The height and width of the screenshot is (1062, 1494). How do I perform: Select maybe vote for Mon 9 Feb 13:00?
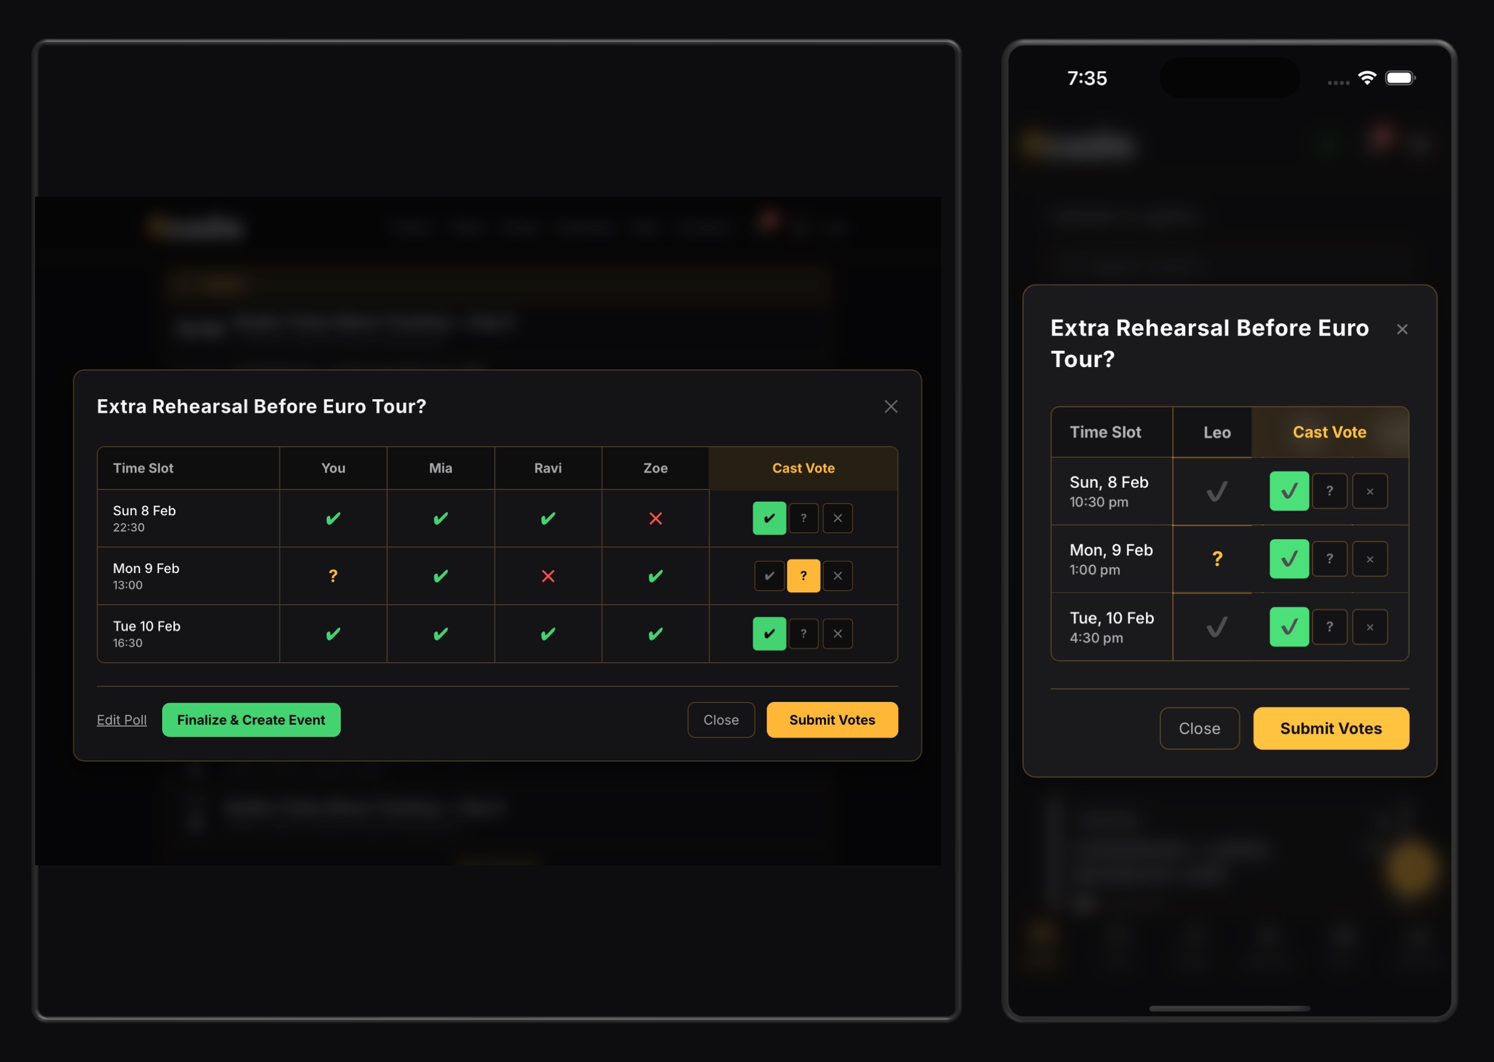[x=804, y=576]
